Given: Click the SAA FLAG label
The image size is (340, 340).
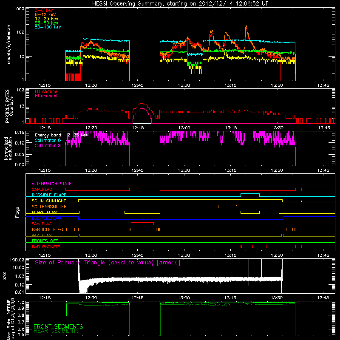Looking at the screenshot, I should tap(42, 224).
